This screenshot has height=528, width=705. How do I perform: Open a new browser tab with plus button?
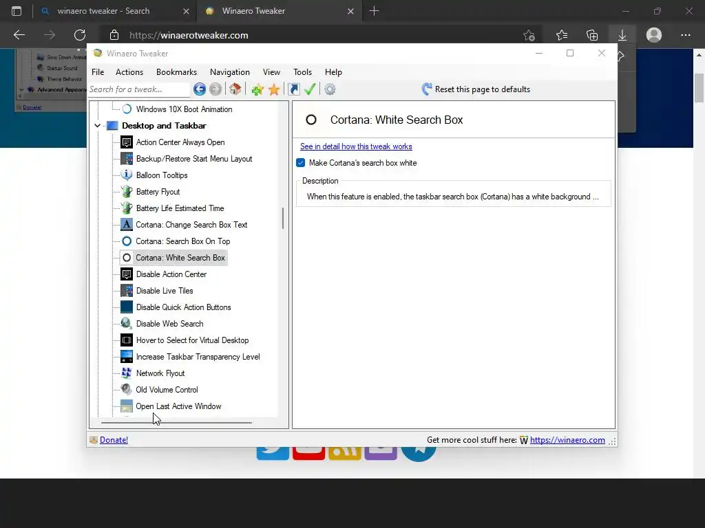pyautogui.click(x=374, y=11)
